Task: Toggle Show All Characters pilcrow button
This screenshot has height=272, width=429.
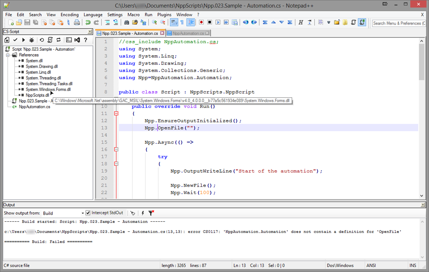Action: pyautogui.click(x=182, y=23)
